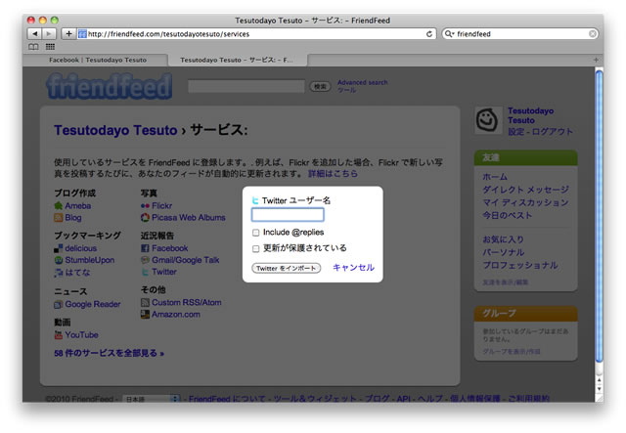
Task: Click 今日のベスト in sidebar
Action: pyautogui.click(x=508, y=215)
